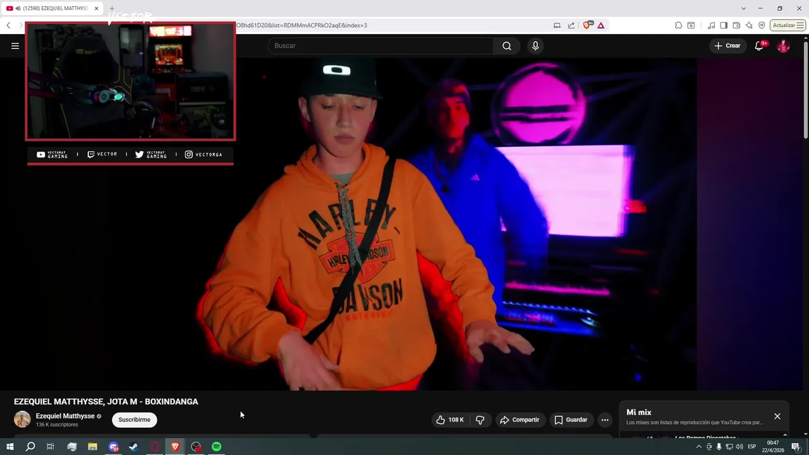Viewport: 809px width, 455px height.
Task: Open the Brave Rewards triangle icon
Action: click(600, 25)
